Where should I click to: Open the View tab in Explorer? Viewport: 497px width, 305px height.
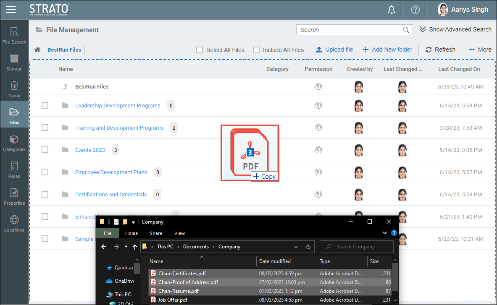179,233
